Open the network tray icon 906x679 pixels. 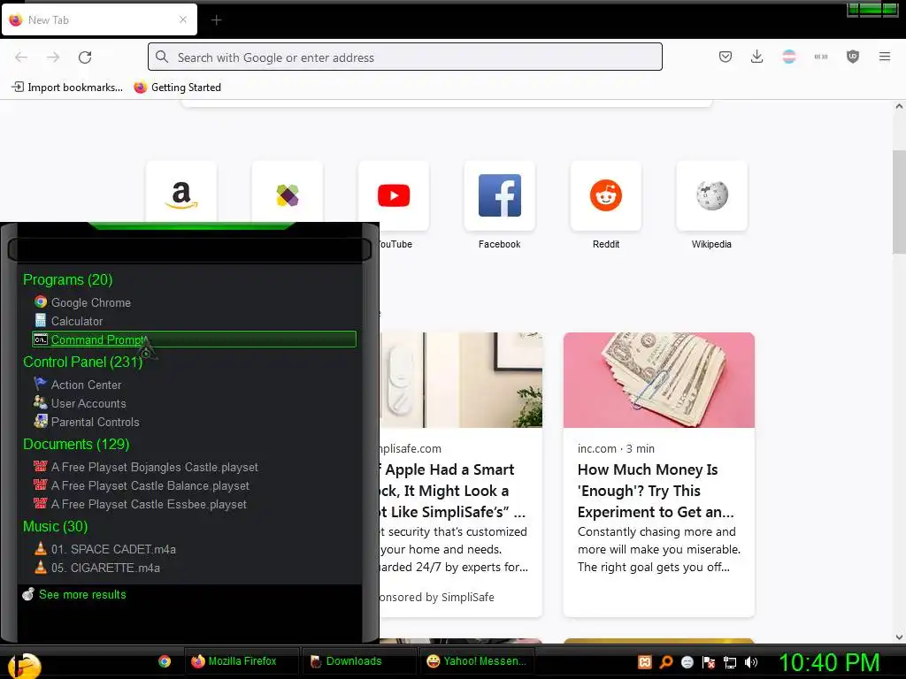(730, 662)
